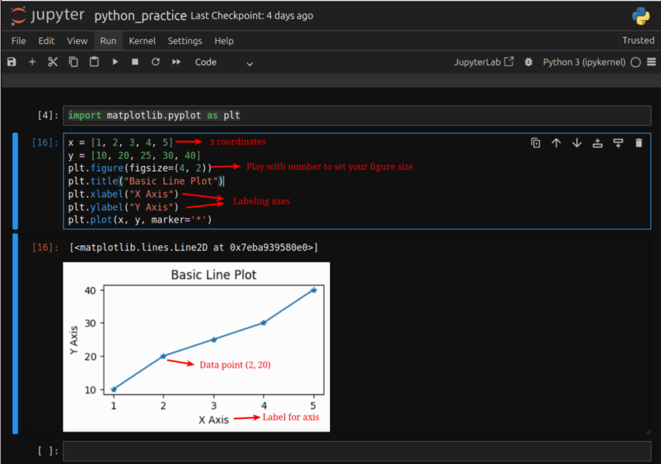This screenshot has height=464, width=661.
Task: Interrupt the kernel with stop icon
Action: [135, 62]
